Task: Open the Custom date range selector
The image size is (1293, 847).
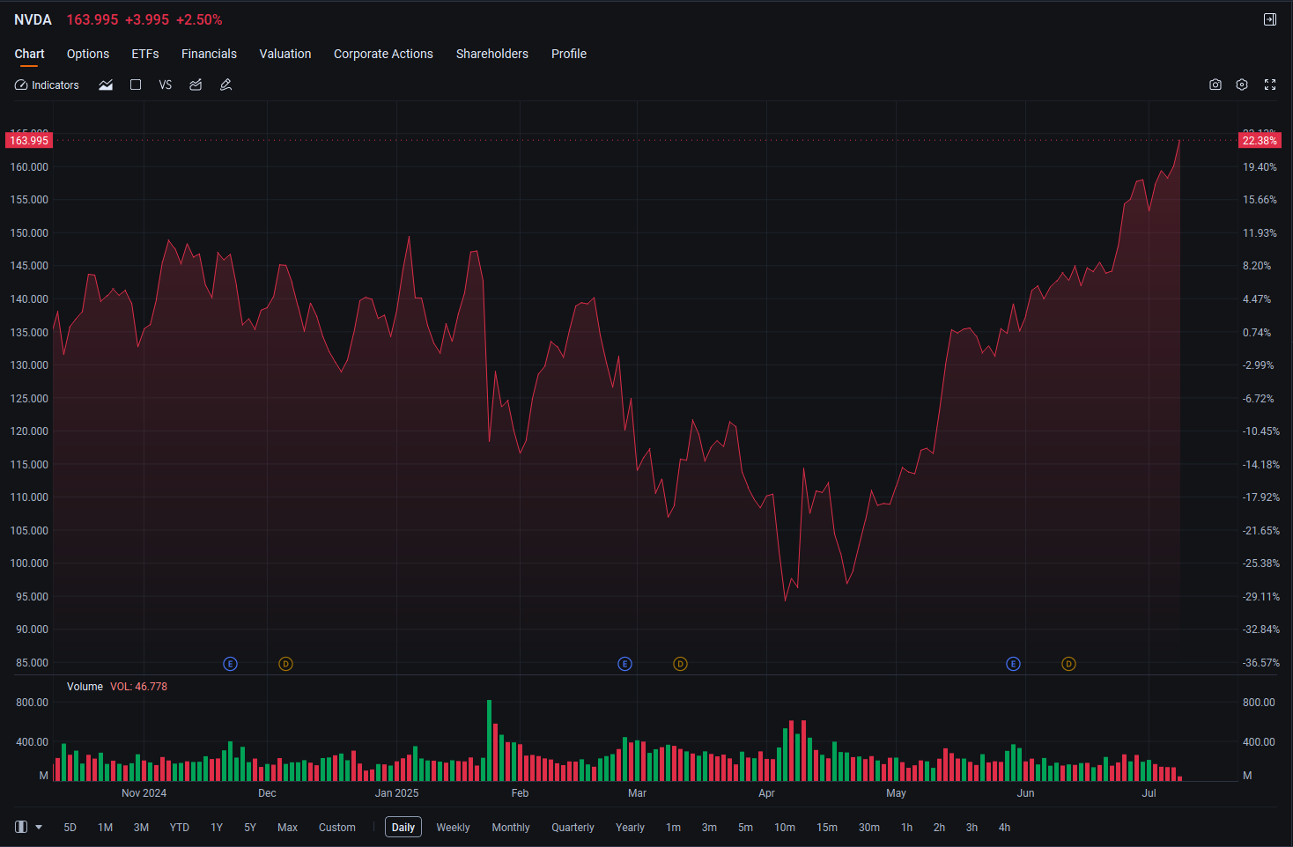Action: click(337, 828)
